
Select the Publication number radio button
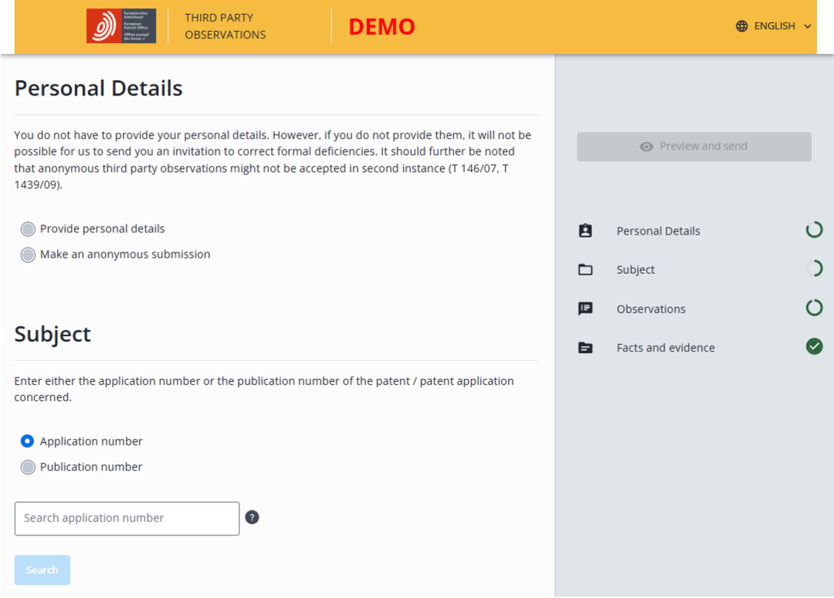coord(29,467)
